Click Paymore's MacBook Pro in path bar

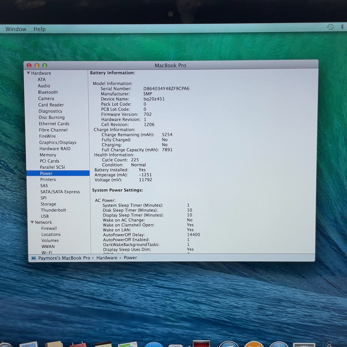[64, 258]
